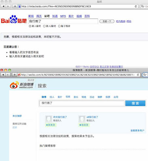The height and width of the screenshot is (161, 148).
Task: Follow user 昨天我行贿了 via 加关注
Action: pyautogui.click(x=51, y=125)
